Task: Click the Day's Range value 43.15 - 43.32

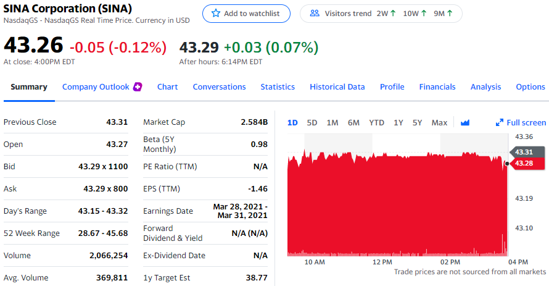Action: pyautogui.click(x=103, y=211)
